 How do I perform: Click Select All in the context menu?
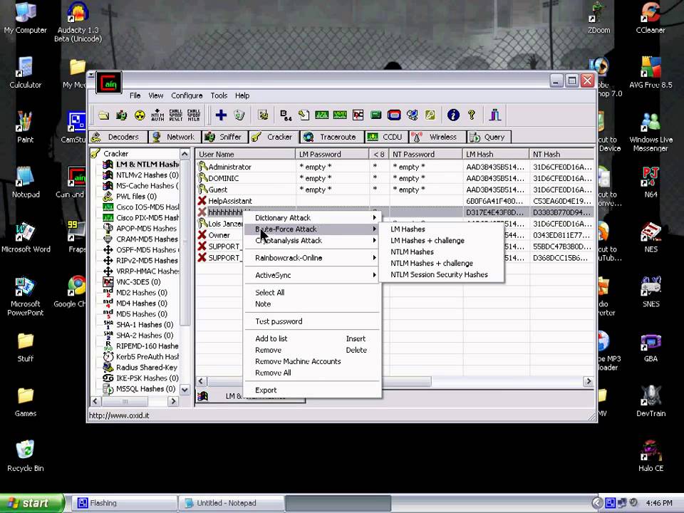(x=312, y=292)
